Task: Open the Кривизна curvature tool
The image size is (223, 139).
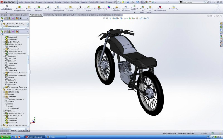Action: coord(108,8)
